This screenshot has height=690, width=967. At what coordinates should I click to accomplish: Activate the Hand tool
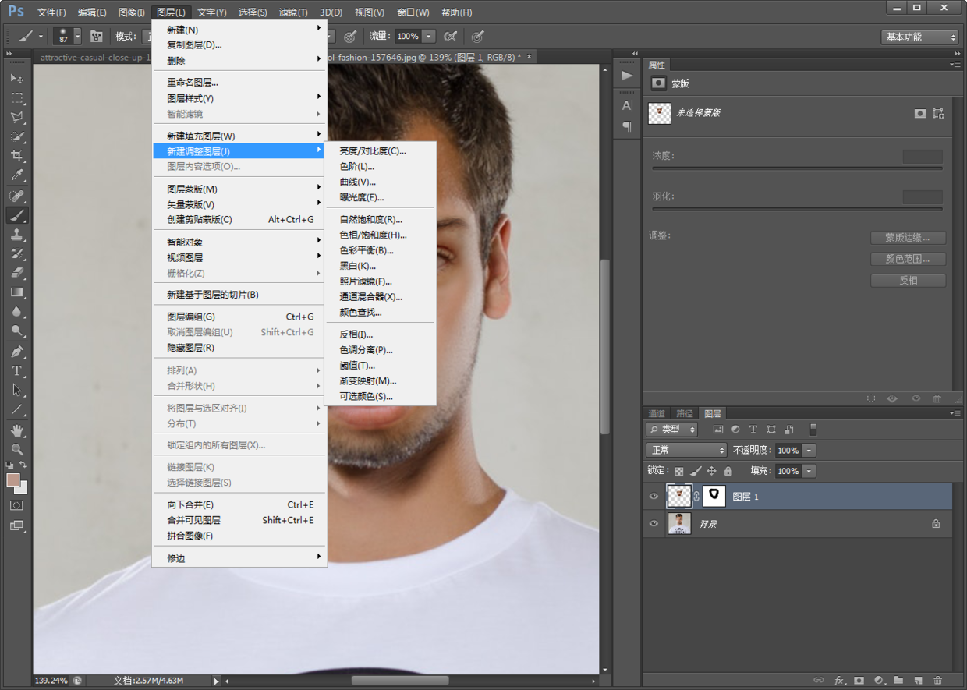pyautogui.click(x=17, y=430)
